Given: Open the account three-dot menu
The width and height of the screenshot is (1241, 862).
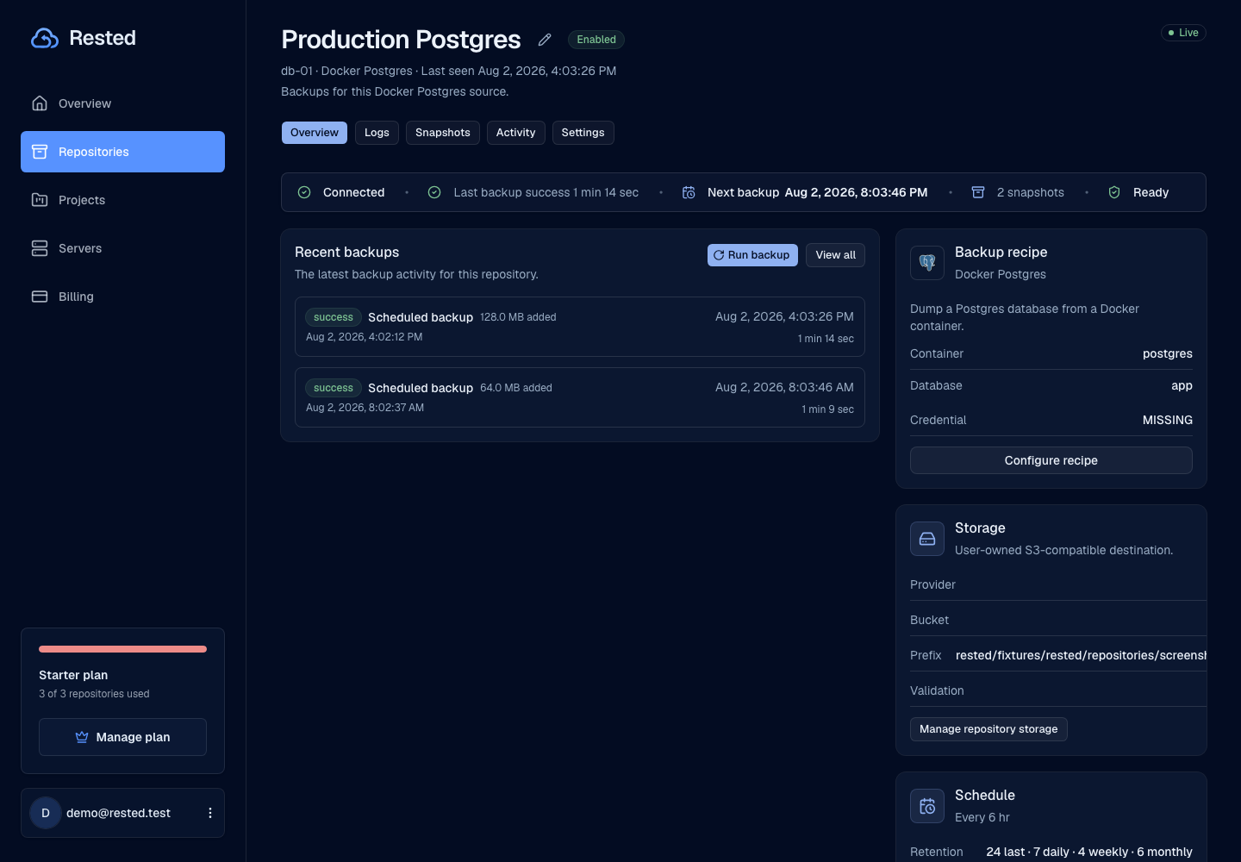Looking at the screenshot, I should pyautogui.click(x=210, y=813).
